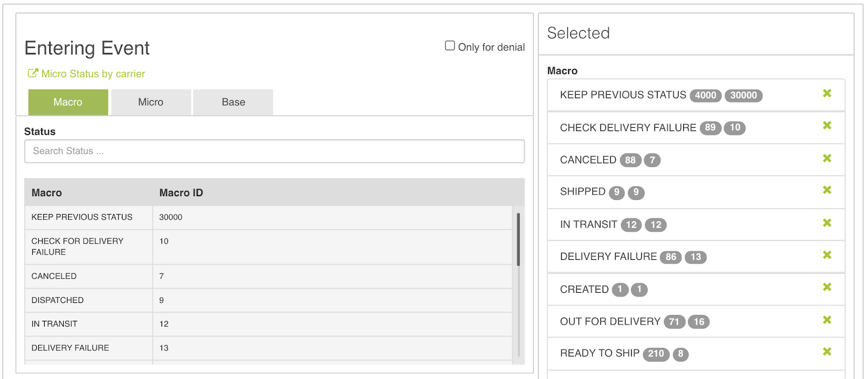Switch to the Micro tab

pyautogui.click(x=151, y=102)
